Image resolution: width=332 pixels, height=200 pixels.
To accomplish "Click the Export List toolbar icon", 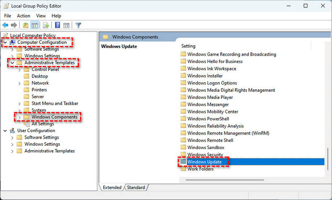I will click(46, 25).
